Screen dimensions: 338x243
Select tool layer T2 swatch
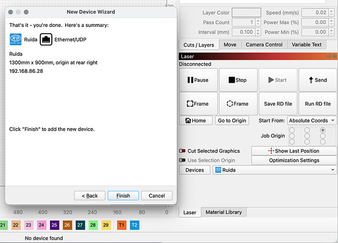[x=135, y=225]
